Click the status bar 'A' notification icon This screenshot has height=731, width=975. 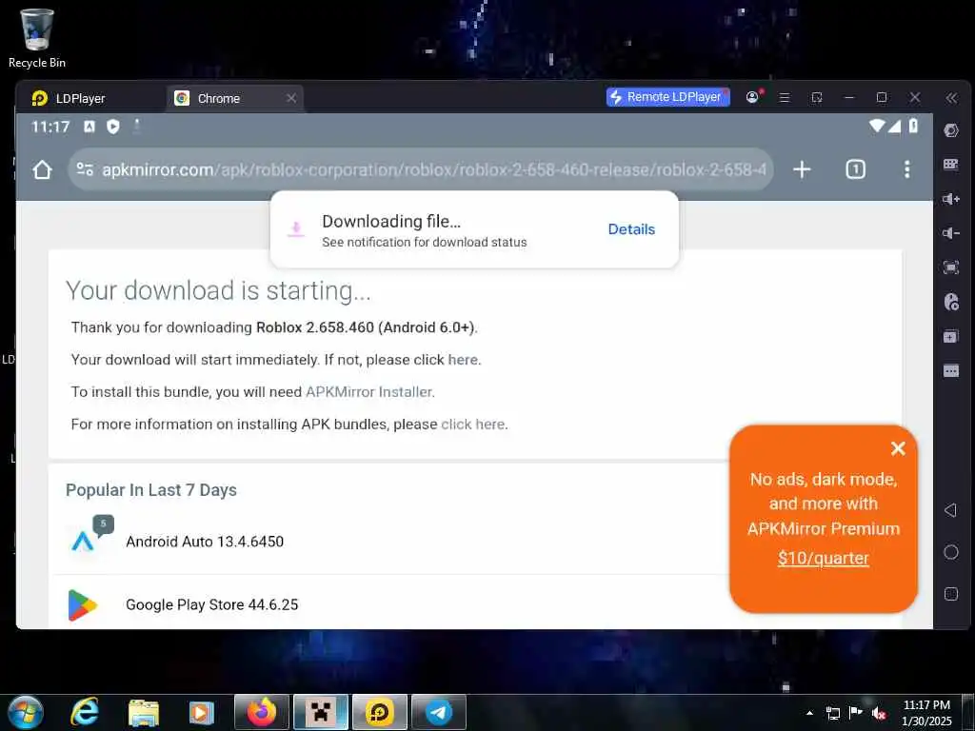(x=90, y=127)
